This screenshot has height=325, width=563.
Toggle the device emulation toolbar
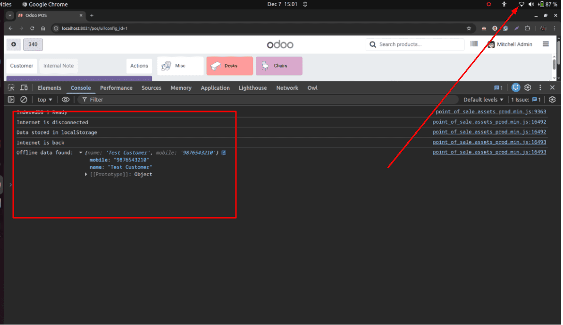click(24, 87)
